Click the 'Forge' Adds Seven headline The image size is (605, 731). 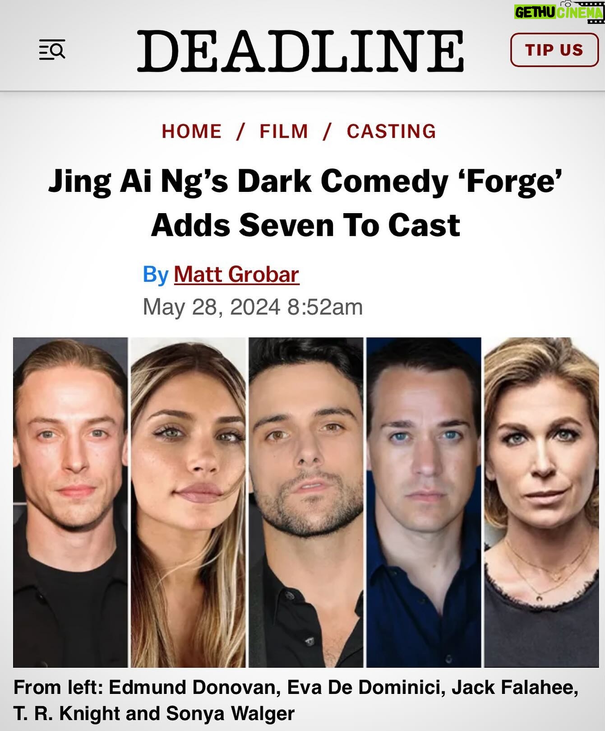coord(305,203)
